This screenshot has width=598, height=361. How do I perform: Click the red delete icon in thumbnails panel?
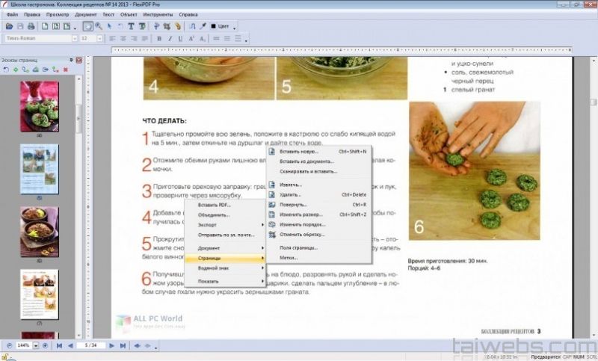point(66,70)
